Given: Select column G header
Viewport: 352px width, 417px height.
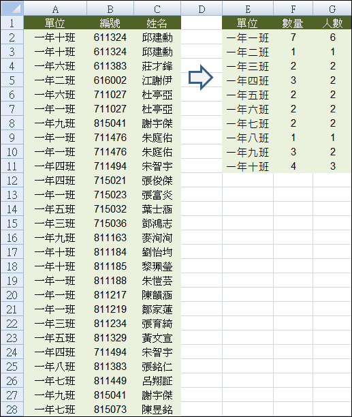Looking at the screenshot, I should click(332, 9).
